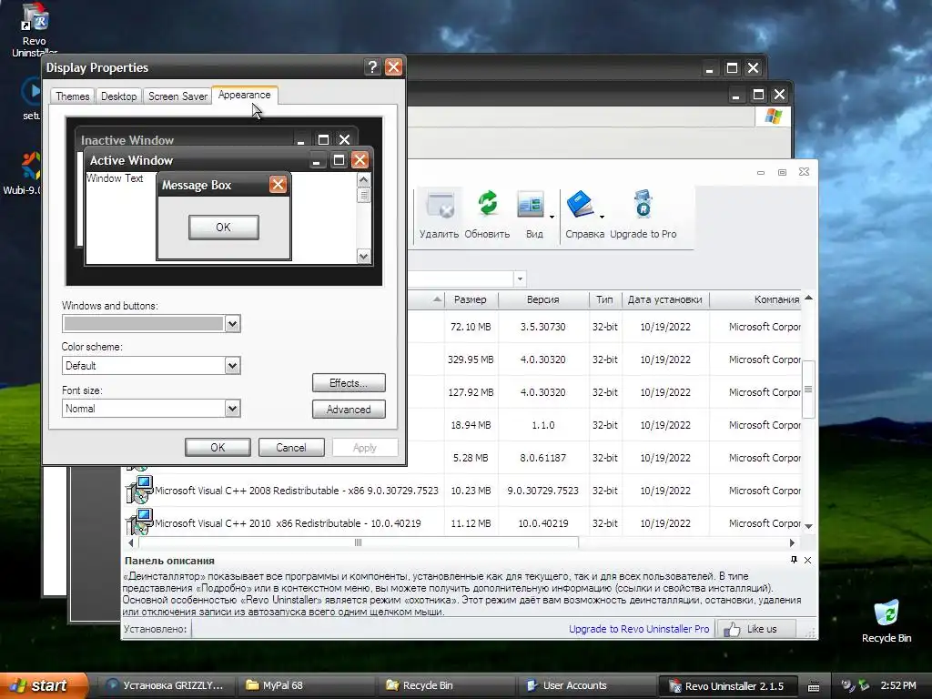The width and height of the screenshot is (932, 699).
Task: Open the Windows and buttons dropdown
Action: (x=232, y=324)
